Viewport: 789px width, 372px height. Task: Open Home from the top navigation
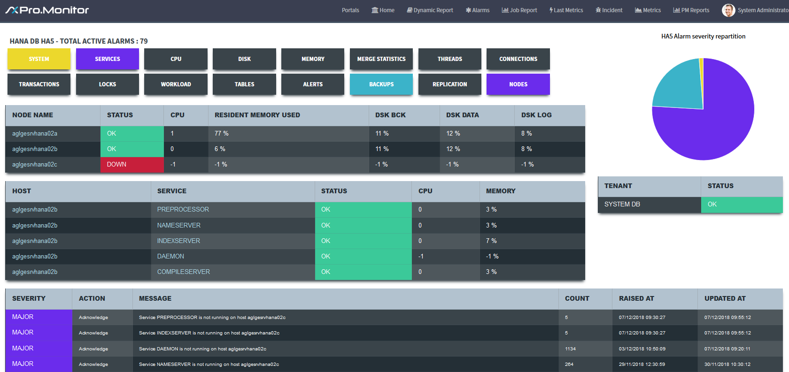[383, 10]
